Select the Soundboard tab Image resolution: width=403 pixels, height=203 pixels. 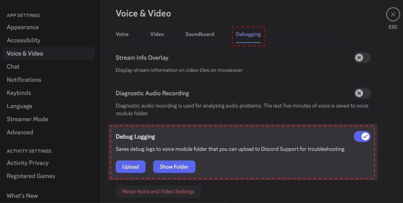coord(200,34)
